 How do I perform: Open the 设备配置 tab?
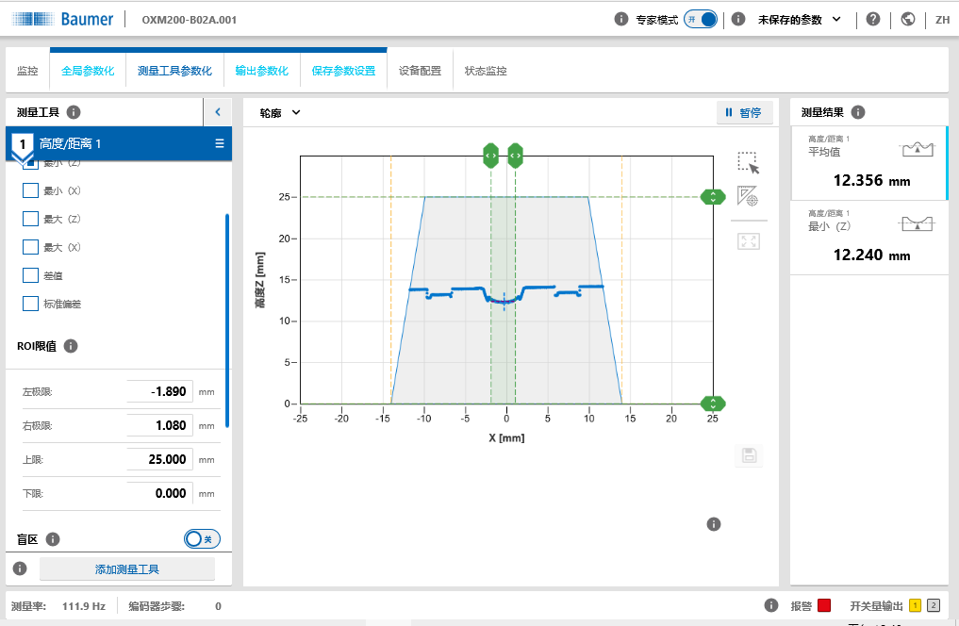tap(420, 71)
